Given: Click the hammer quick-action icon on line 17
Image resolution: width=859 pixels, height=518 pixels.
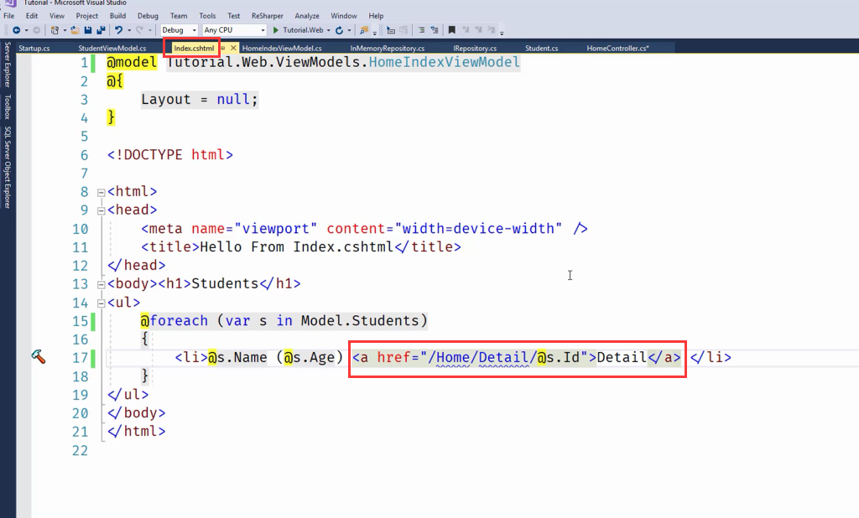Looking at the screenshot, I should (37, 357).
